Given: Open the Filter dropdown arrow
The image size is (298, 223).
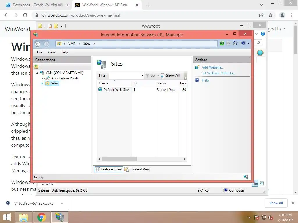Looking at the screenshot, I should pyautogui.click(x=142, y=76).
